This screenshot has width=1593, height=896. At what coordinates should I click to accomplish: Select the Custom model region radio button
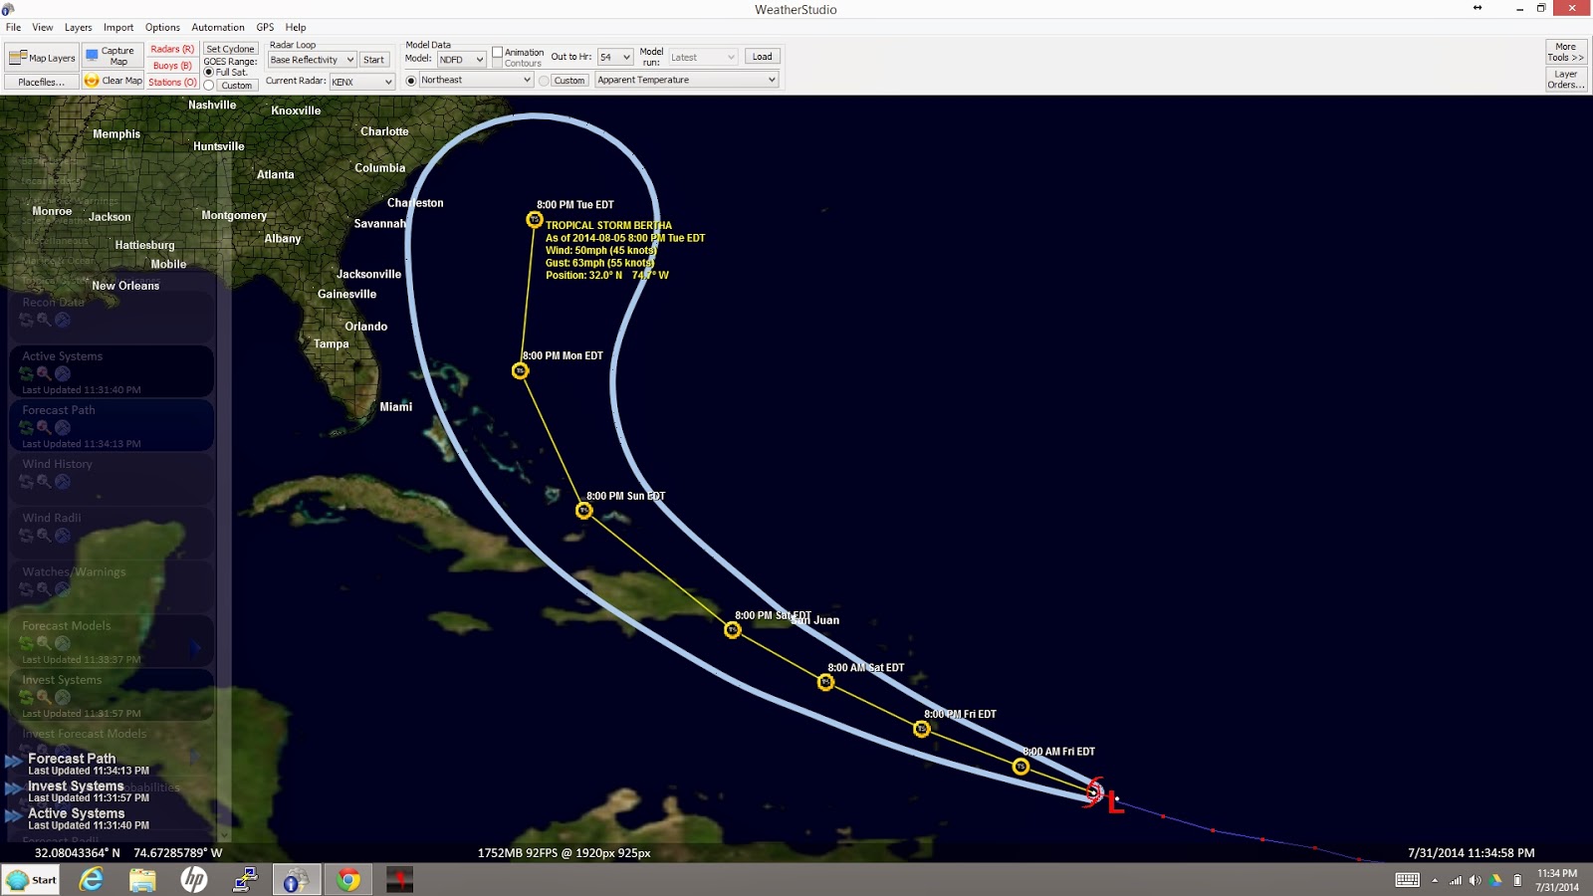tap(544, 81)
